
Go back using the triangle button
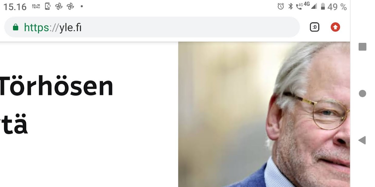pos(362,140)
